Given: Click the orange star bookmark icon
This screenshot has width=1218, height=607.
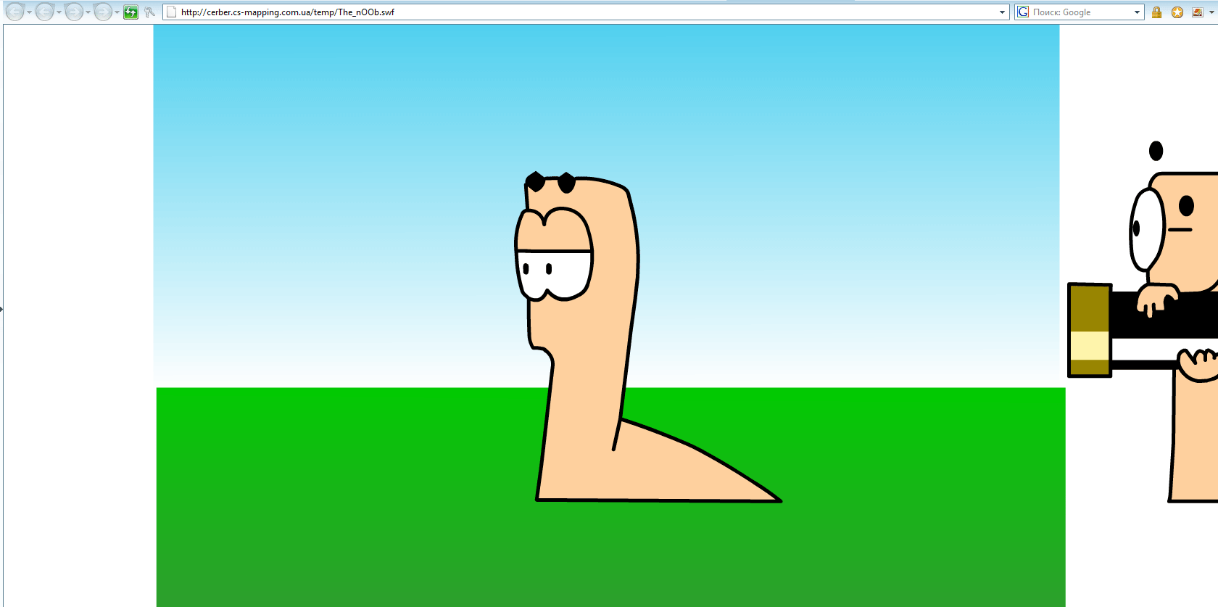Looking at the screenshot, I should (x=1177, y=12).
